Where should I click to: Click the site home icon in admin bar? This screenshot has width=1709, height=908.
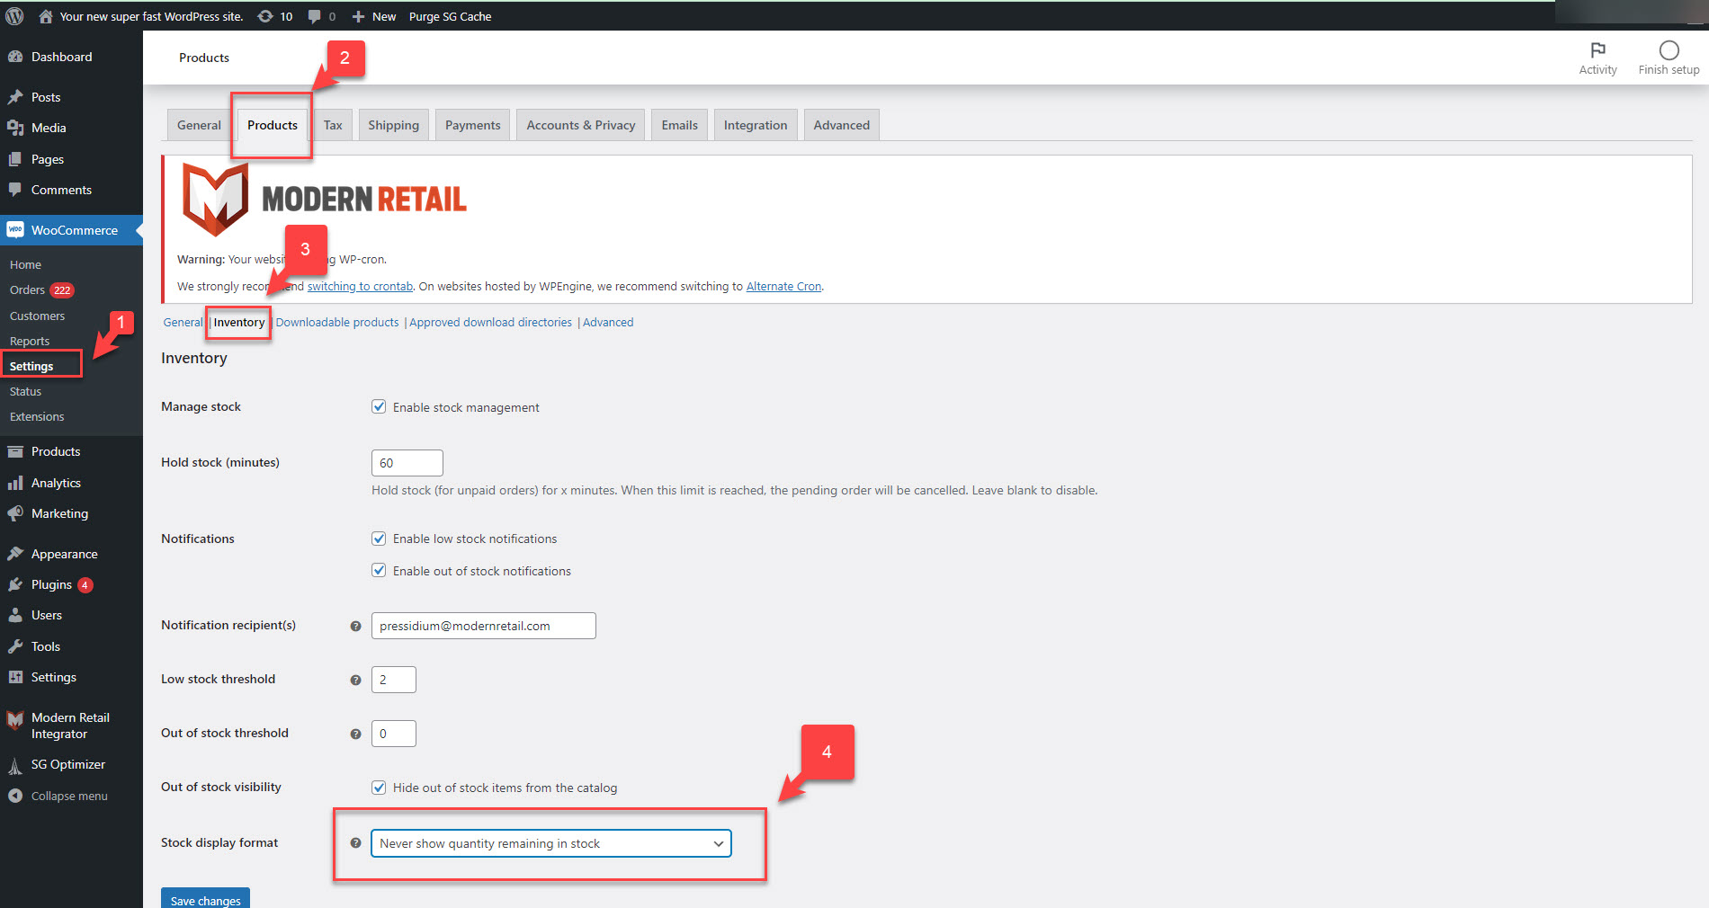[x=45, y=16]
